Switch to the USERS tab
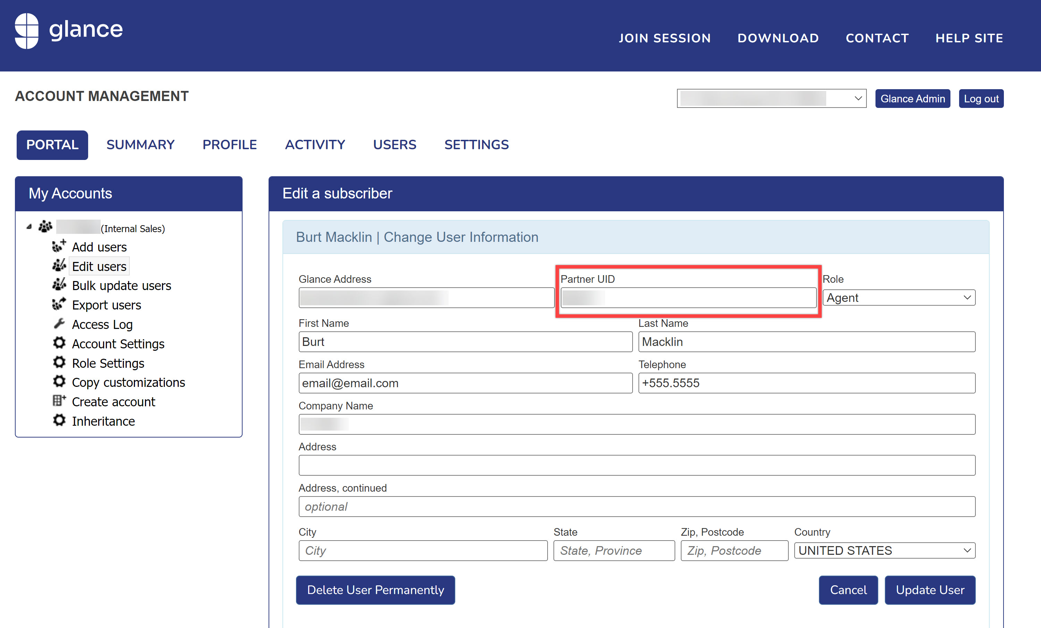Image resolution: width=1041 pixels, height=628 pixels. tap(394, 145)
